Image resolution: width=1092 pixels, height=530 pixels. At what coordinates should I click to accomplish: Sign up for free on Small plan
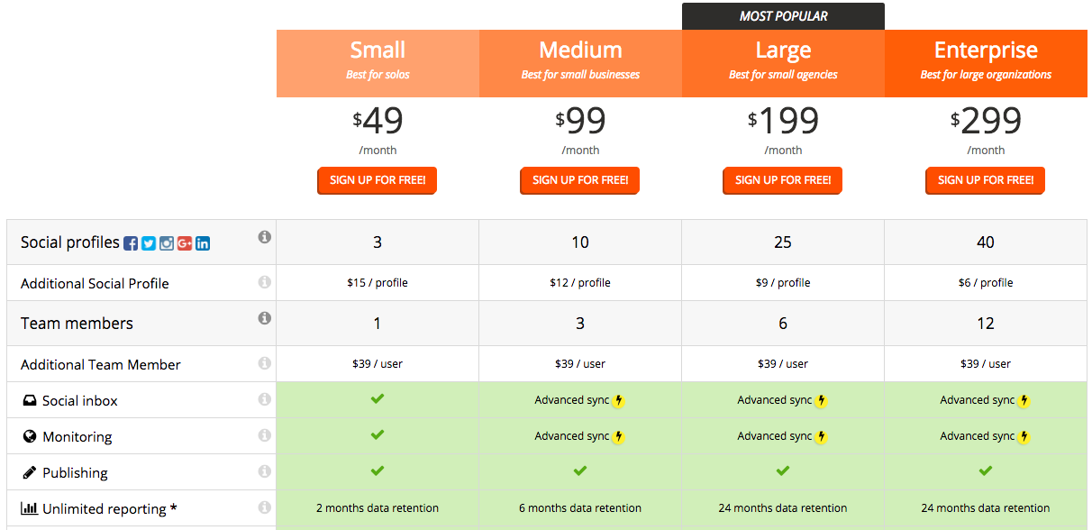(378, 180)
